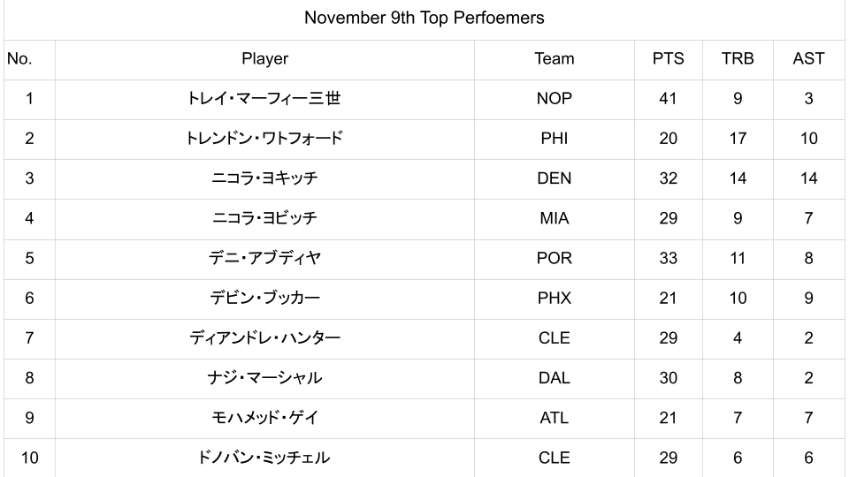Select the 'Team' column header
This screenshot has height=477, width=849.
pyautogui.click(x=554, y=59)
